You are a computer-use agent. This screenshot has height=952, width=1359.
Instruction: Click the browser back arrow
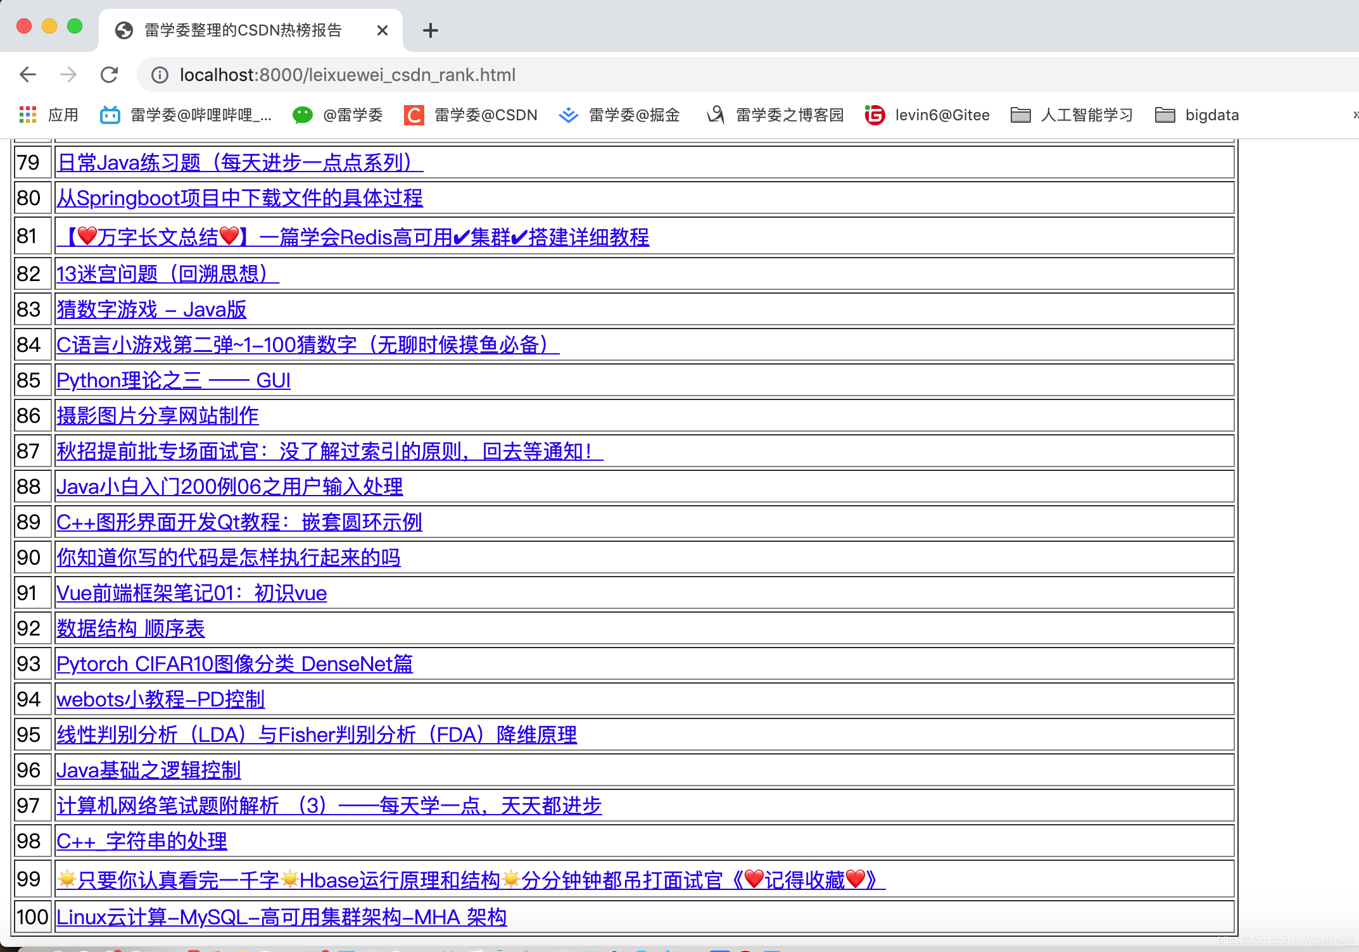pos(27,74)
